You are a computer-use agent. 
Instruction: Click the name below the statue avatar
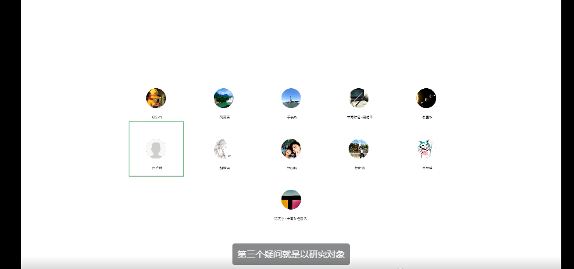tap(292, 117)
